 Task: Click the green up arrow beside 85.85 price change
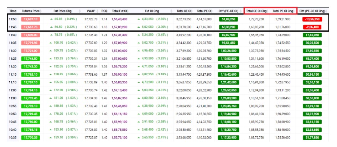tap(51, 19)
